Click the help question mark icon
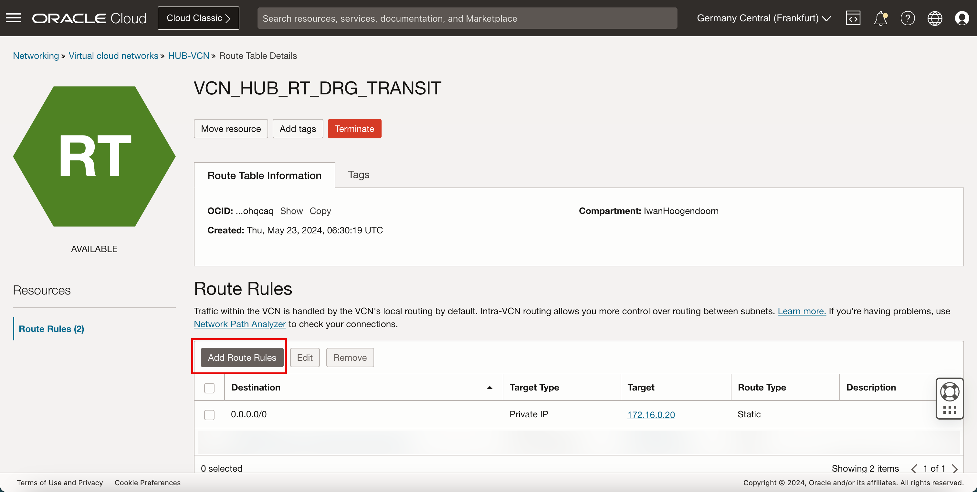The width and height of the screenshot is (977, 492). click(x=908, y=17)
